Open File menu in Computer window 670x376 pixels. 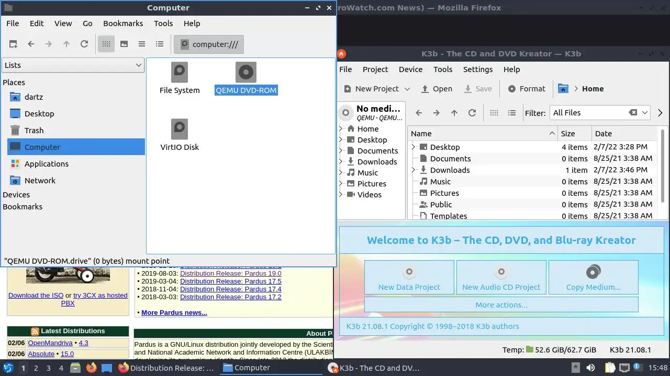[x=13, y=23]
